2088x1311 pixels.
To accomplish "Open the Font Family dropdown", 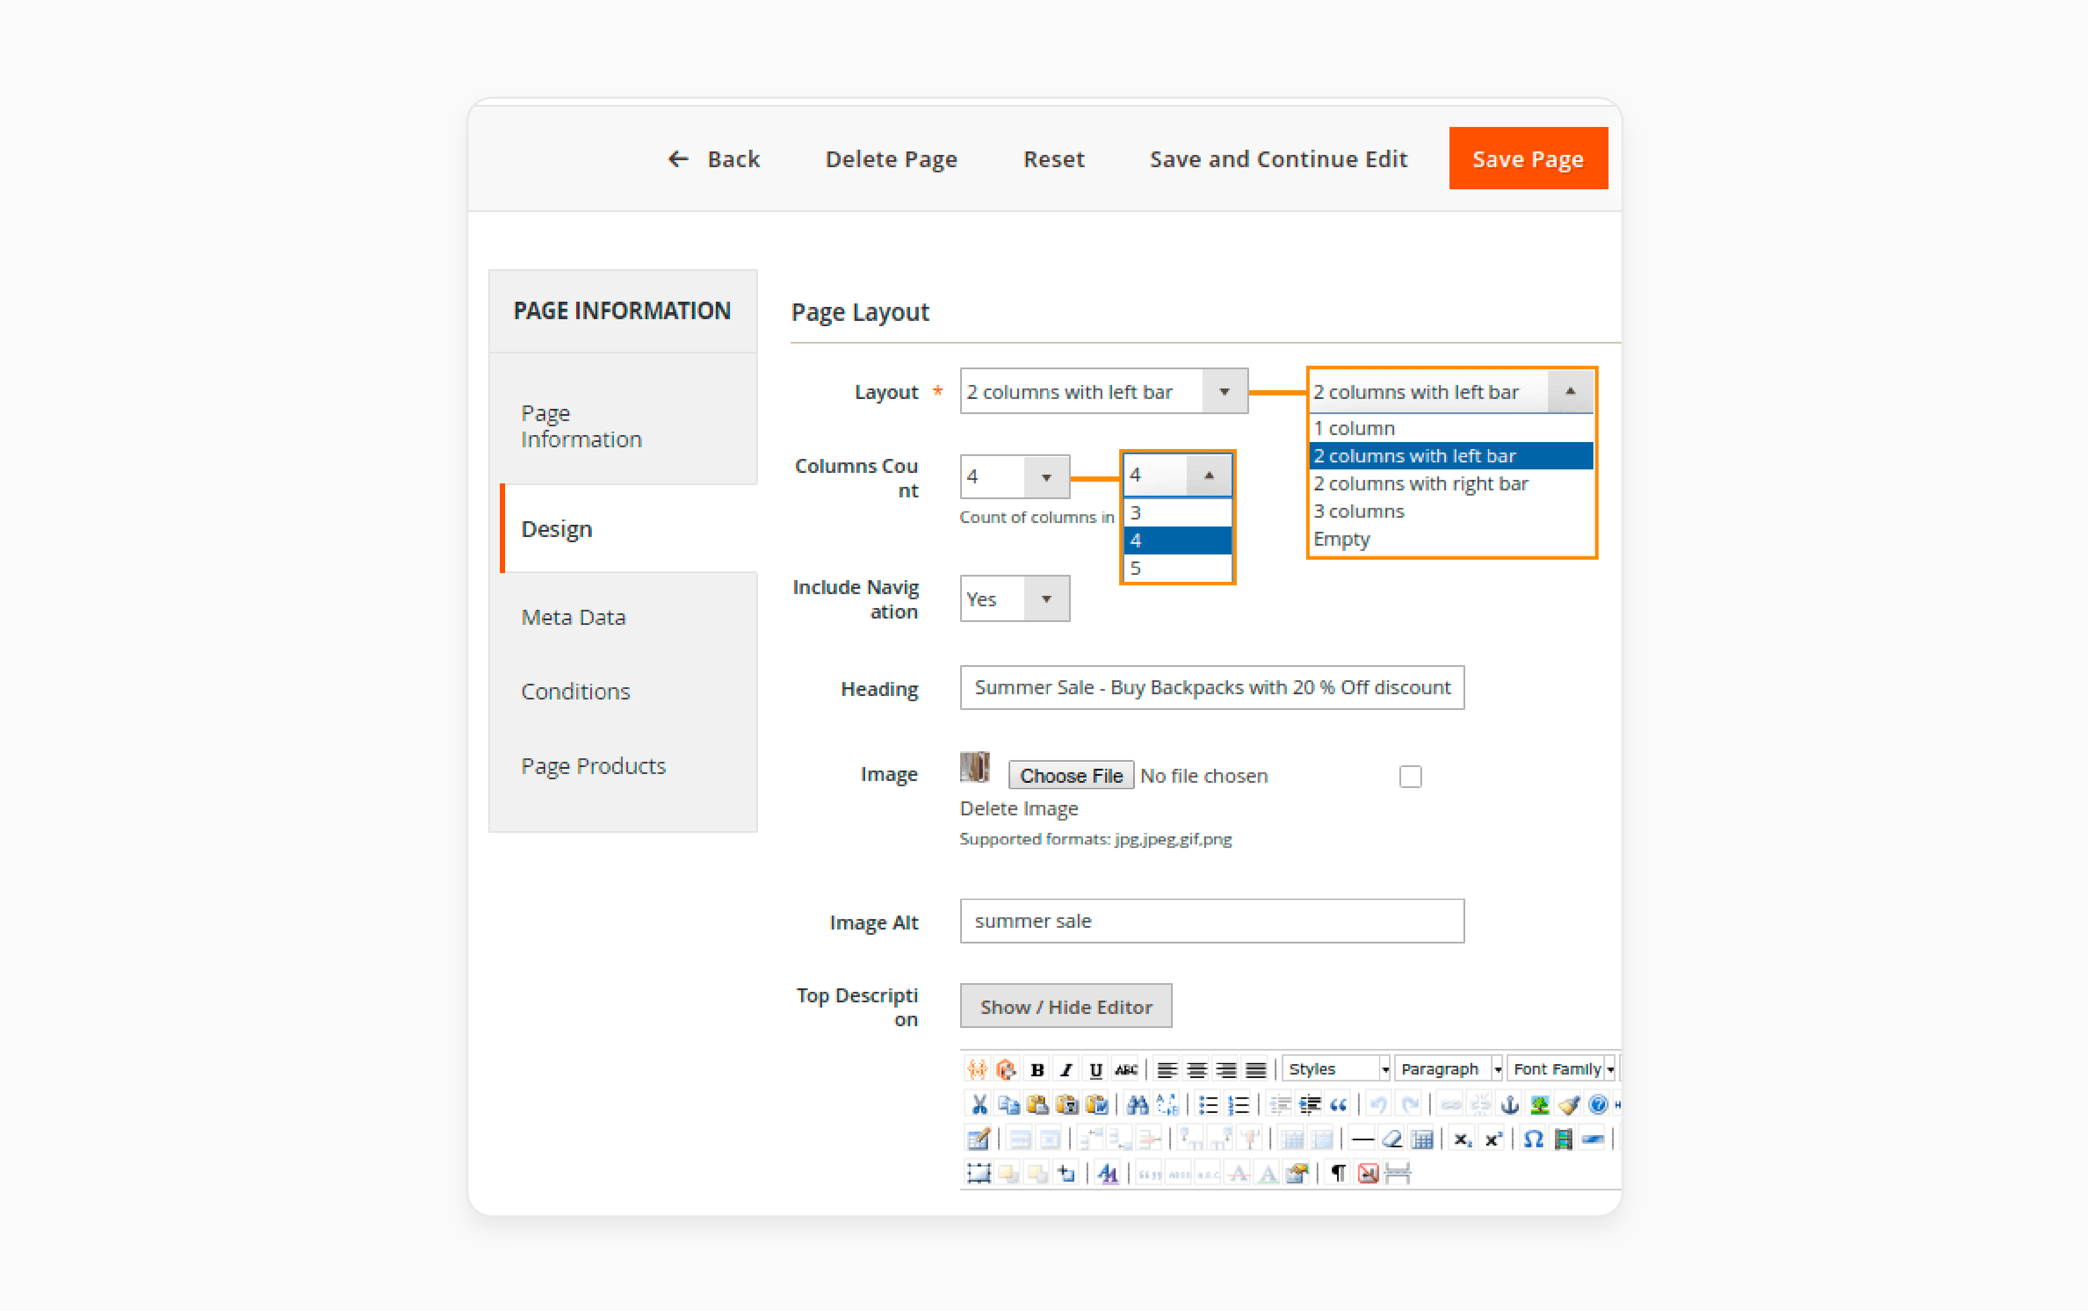I will coord(1561,1069).
